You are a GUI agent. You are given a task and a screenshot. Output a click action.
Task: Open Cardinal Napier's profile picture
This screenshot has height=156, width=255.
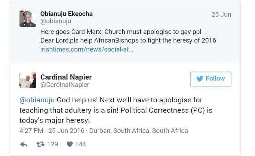tap(28, 80)
